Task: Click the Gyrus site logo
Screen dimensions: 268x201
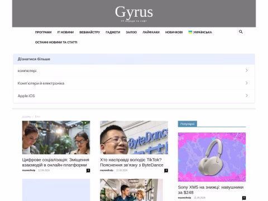Action: (x=134, y=12)
